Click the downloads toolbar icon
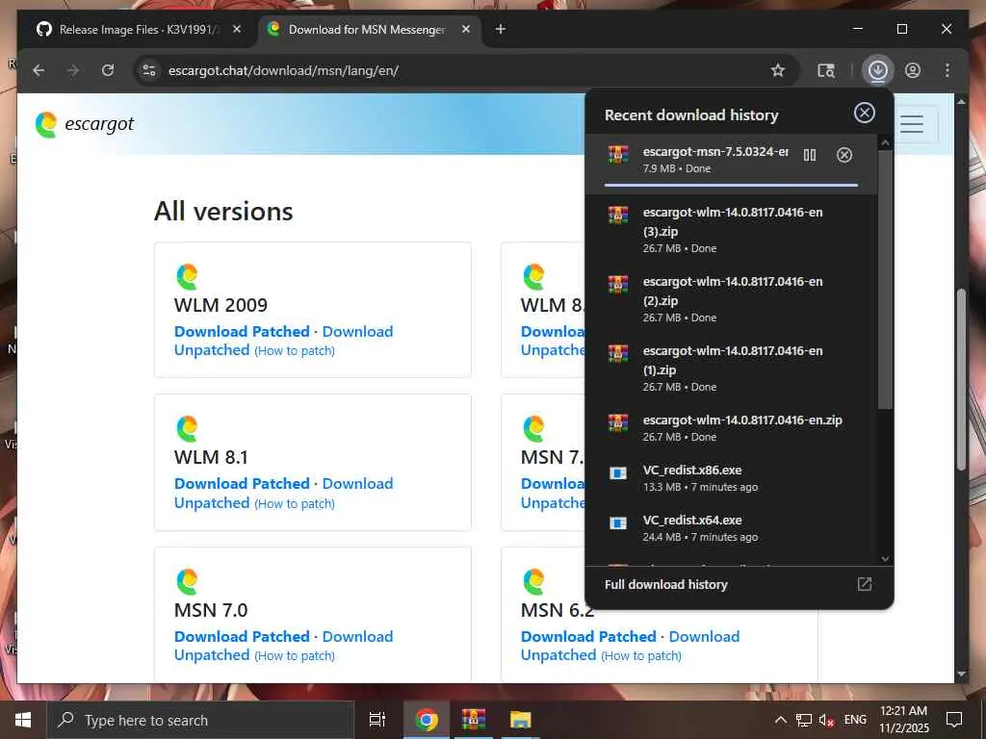986x739 pixels. (x=878, y=70)
